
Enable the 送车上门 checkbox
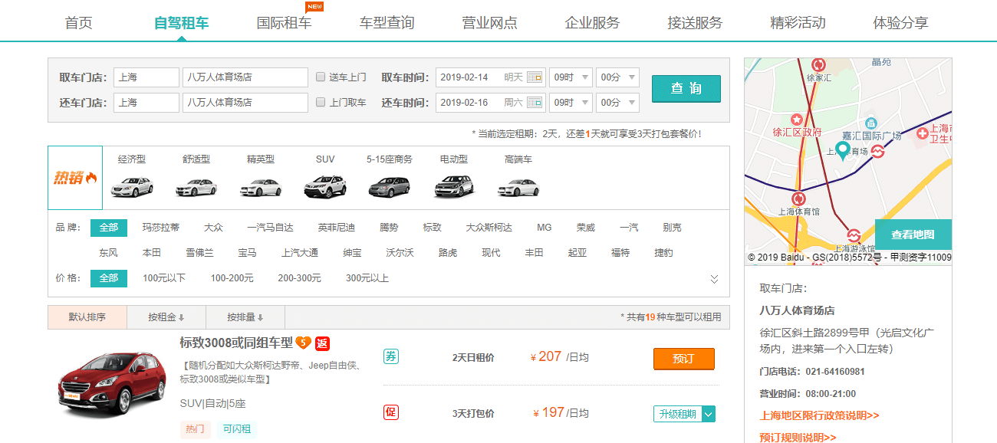point(321,77)
